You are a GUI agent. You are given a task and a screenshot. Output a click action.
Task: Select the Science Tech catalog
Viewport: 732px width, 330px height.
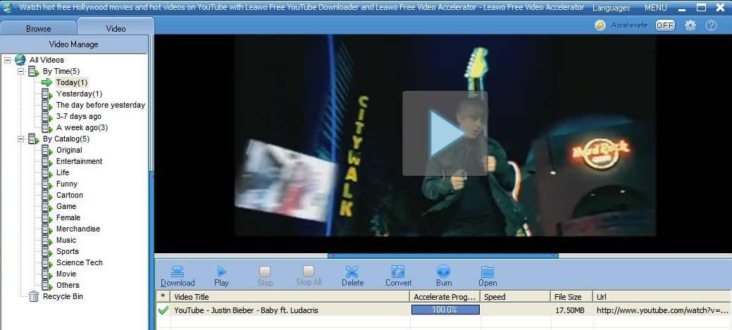click(x=80, y=263)
